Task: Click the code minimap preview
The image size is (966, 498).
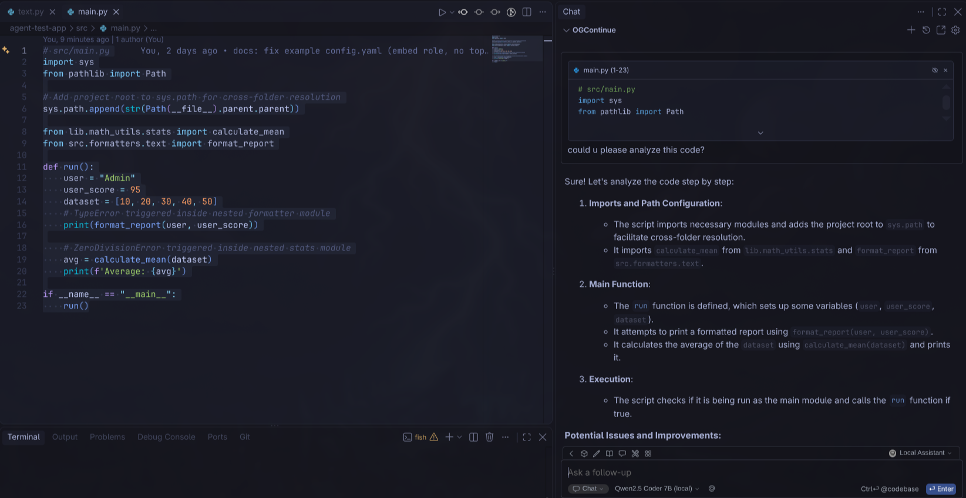Action: click(x=517, y=48)
